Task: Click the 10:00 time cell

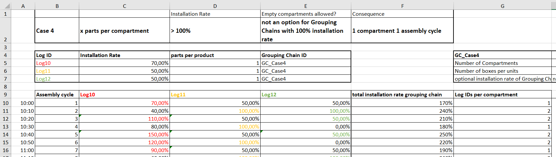Action: click(23, 103)
